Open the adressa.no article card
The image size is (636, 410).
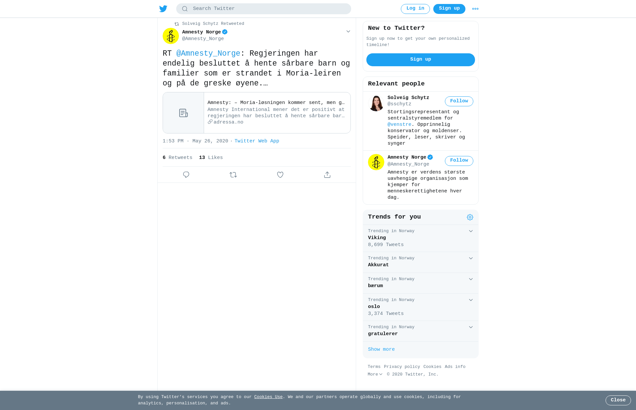point(257,113)
